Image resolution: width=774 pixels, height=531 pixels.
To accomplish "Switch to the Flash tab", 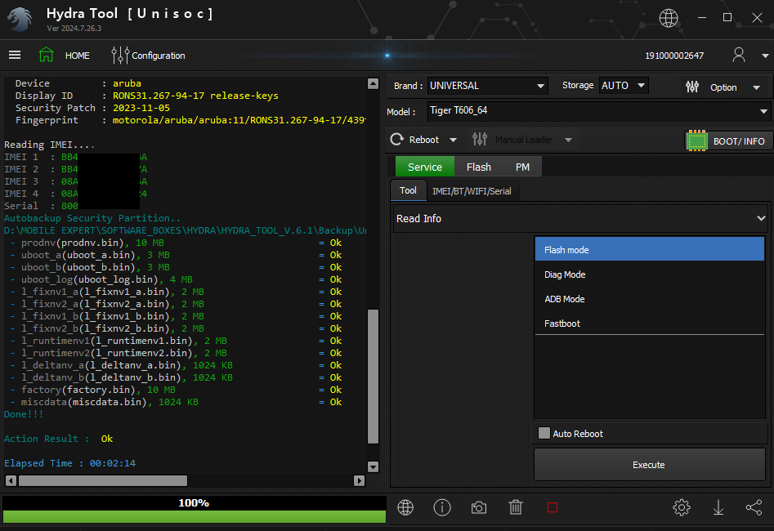I will tap(479, 167).
